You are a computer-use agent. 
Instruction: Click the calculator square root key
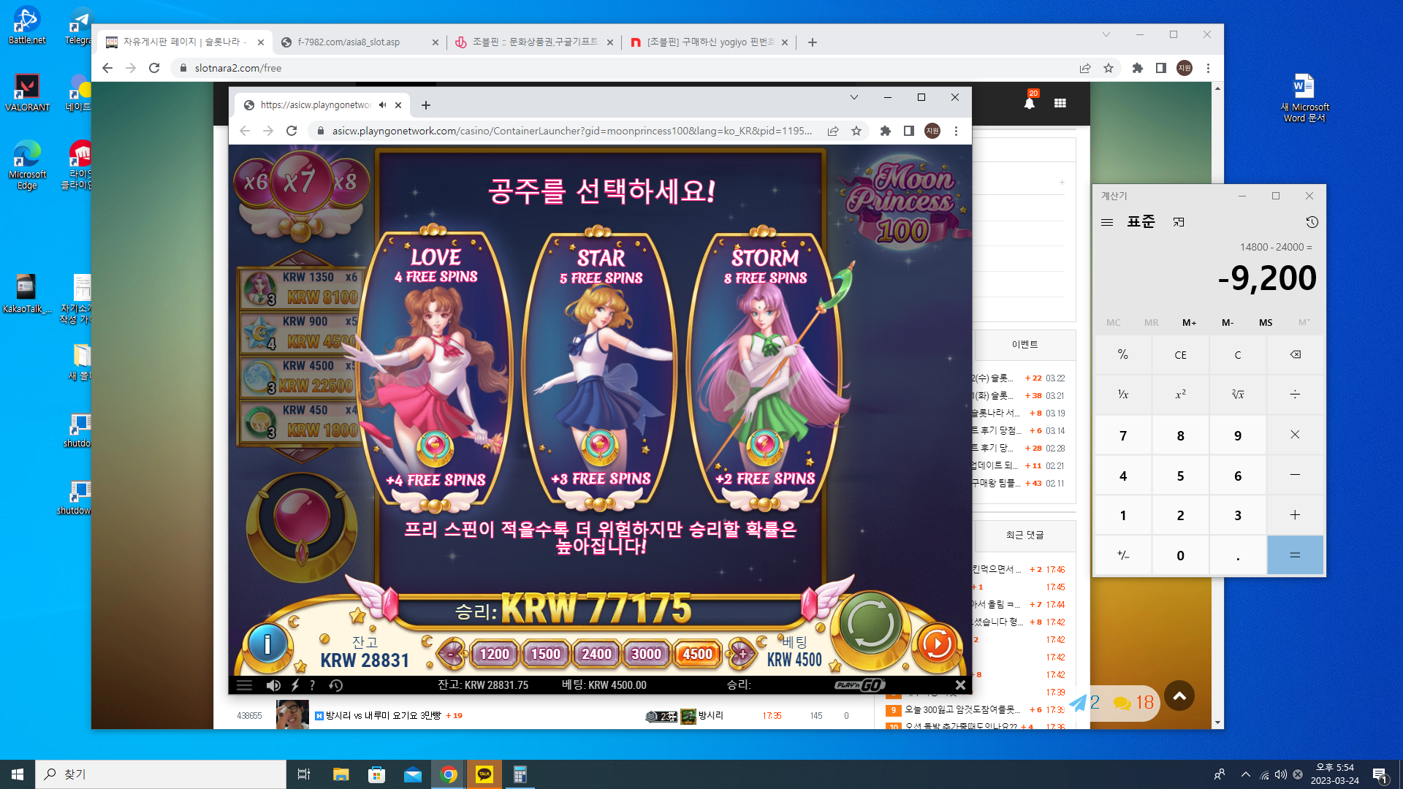click(x=1238, y=394)
